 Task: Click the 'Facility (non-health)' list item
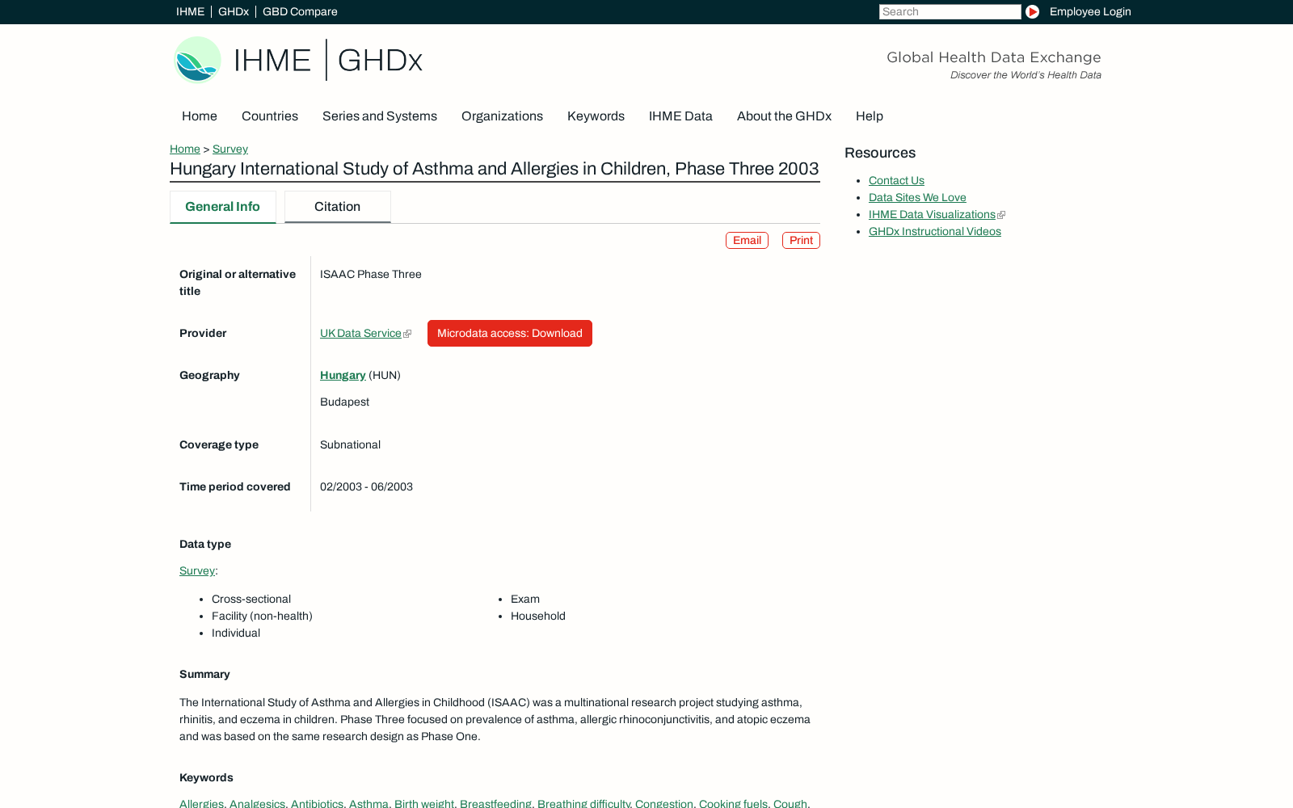tap(262, 616)
